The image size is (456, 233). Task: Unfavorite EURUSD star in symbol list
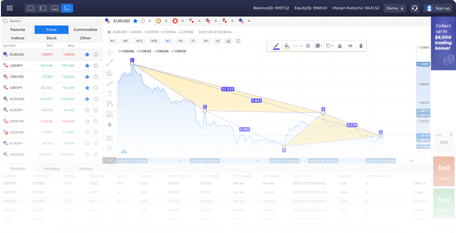click(x=87, y=55)
